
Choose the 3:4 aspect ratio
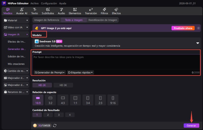coord(88,100)
